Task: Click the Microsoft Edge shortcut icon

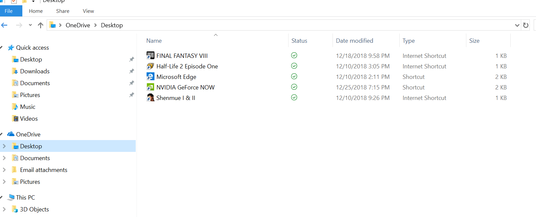Action: (x=150, y=77)
